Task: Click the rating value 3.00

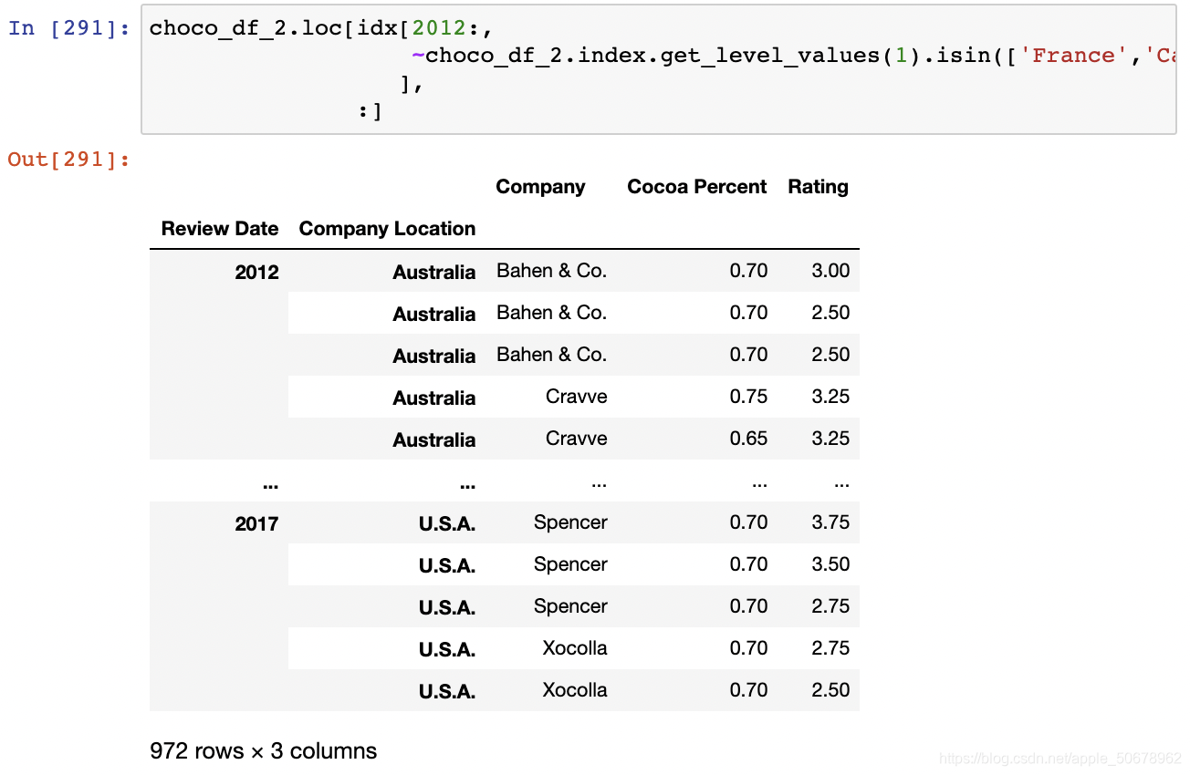Action: (x=830, y=271)
